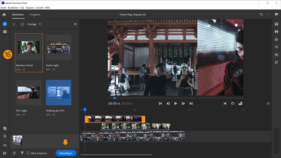Toggle loop playback icon

pos(233,103)
